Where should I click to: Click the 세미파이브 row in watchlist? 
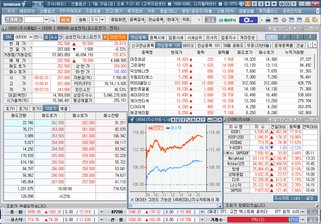(x=220, y=95)
